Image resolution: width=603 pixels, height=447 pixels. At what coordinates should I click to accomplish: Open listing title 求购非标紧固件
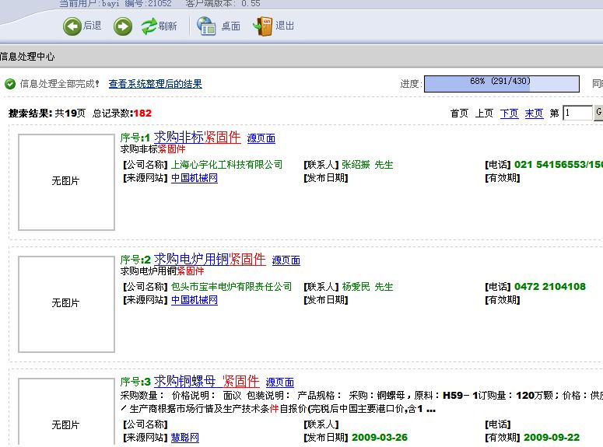197,138
